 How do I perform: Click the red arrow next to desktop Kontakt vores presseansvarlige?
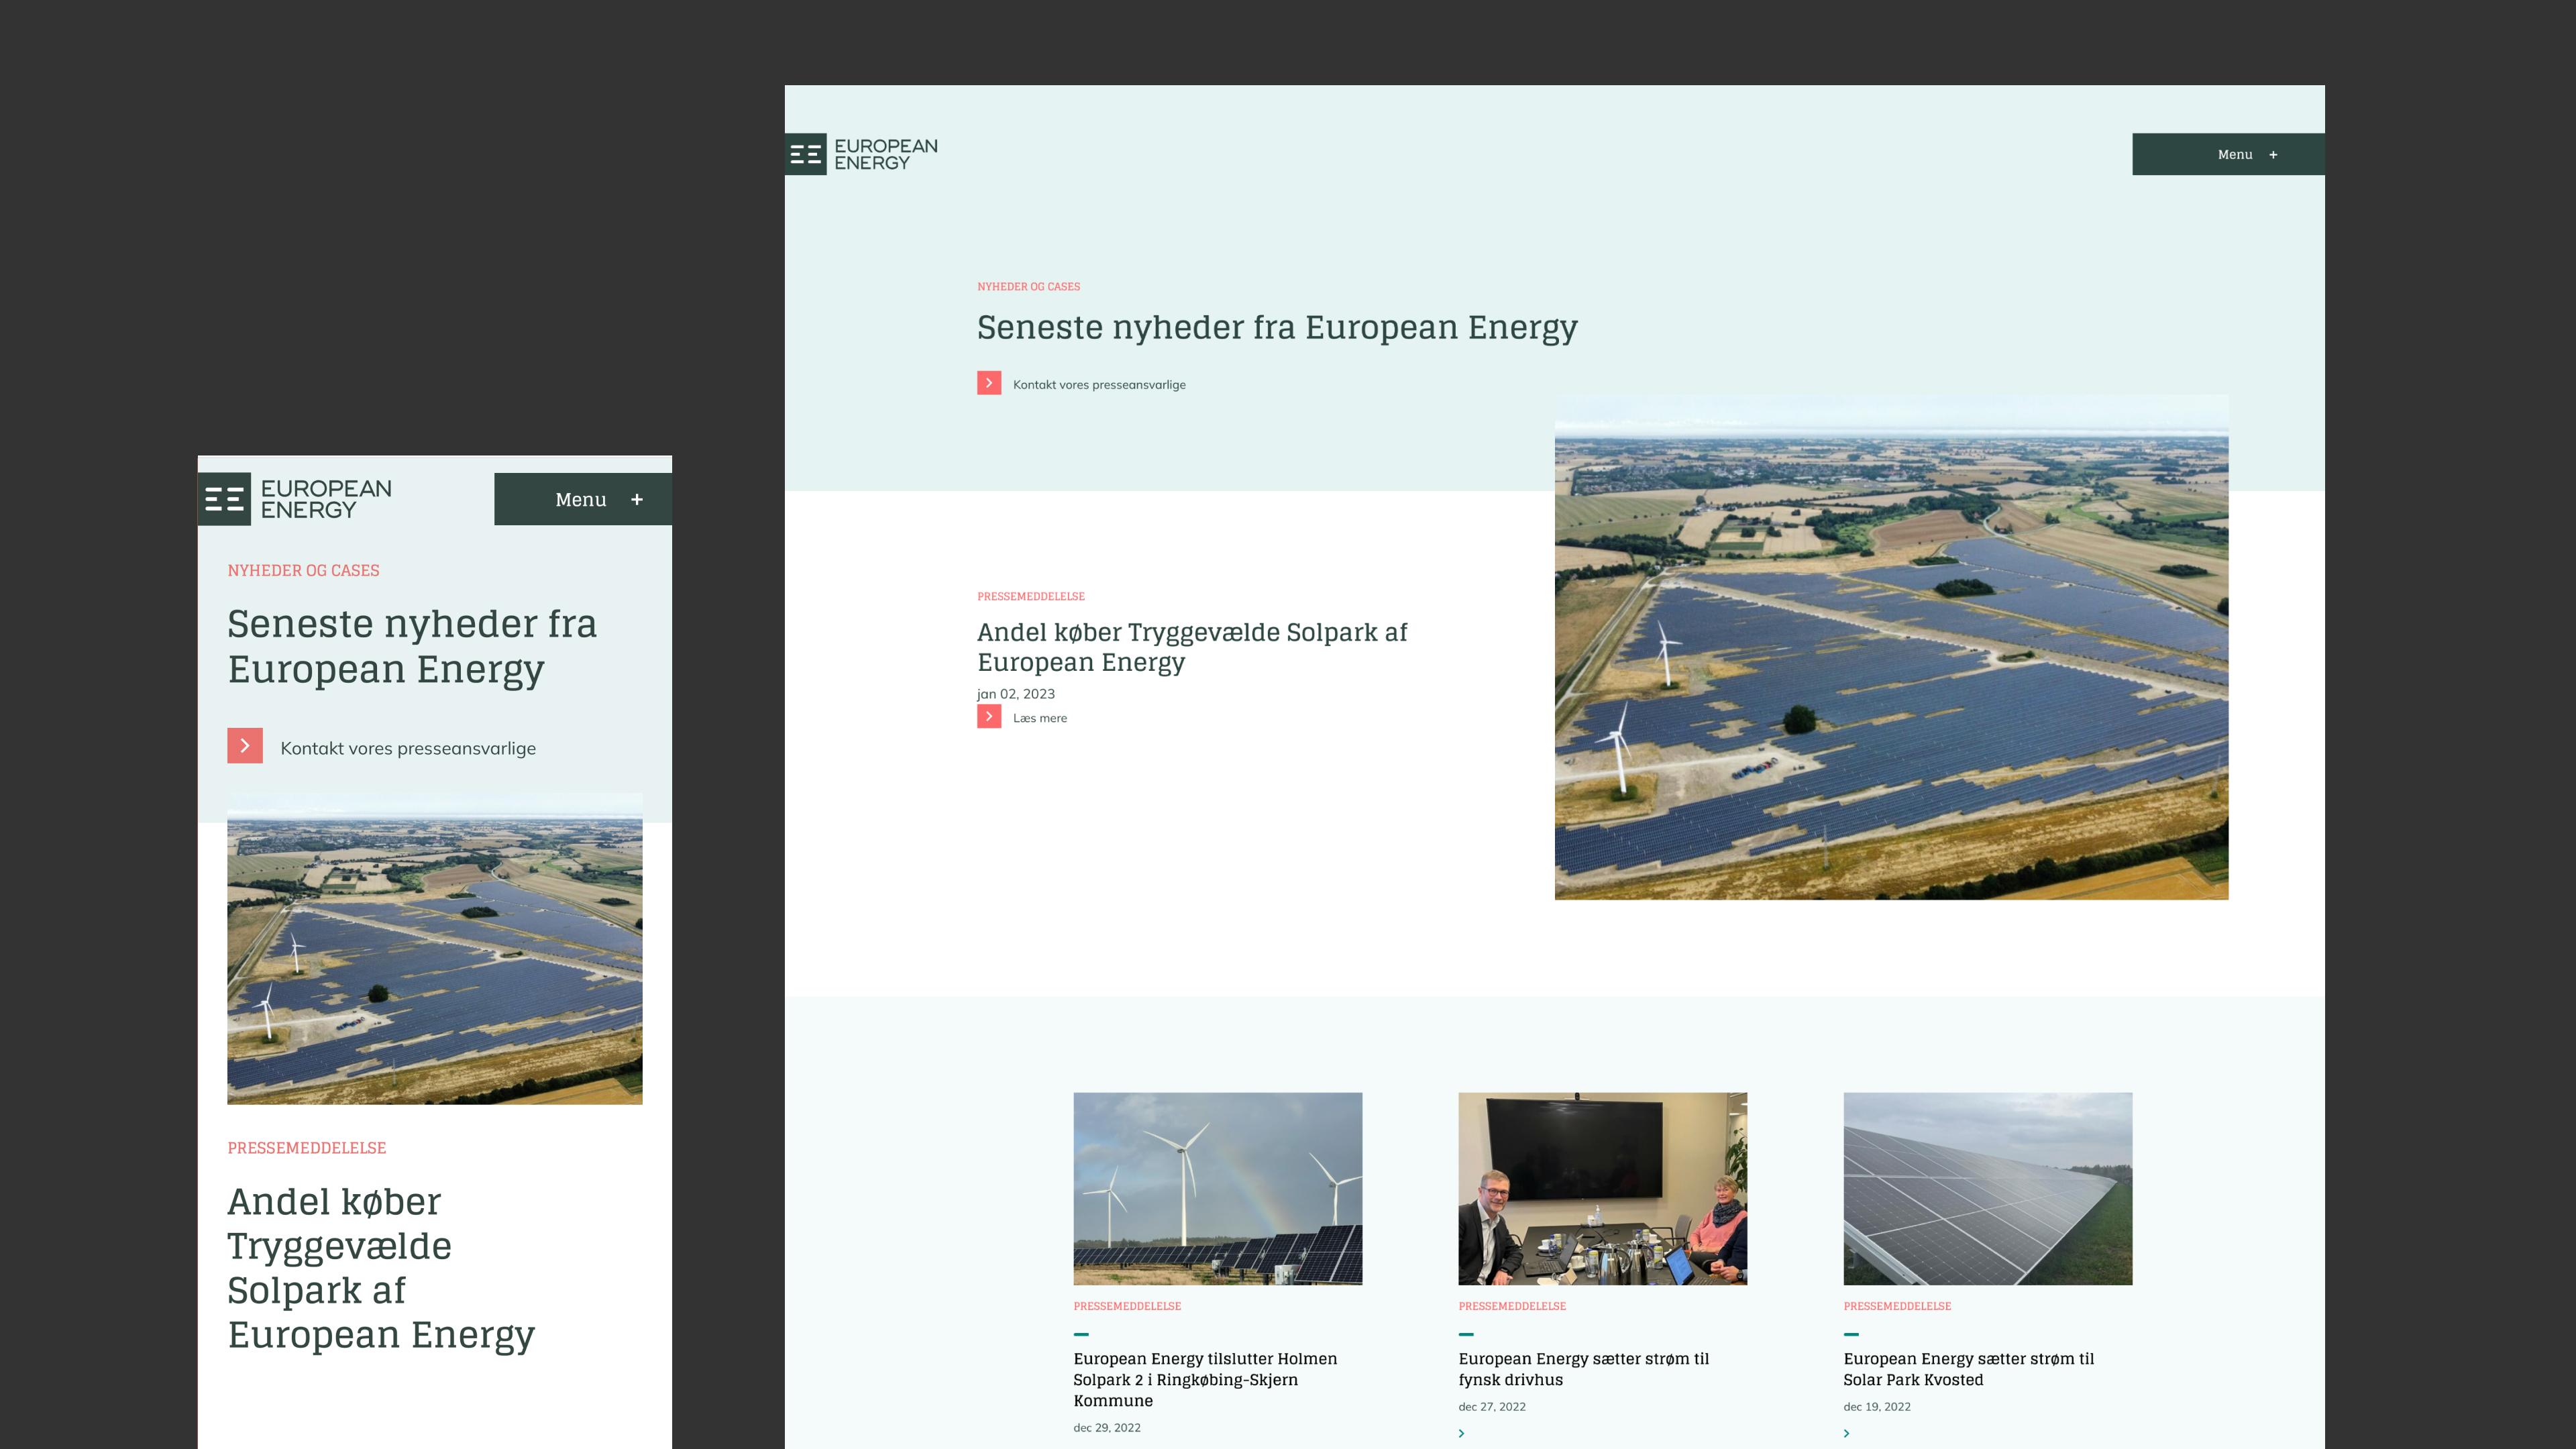(x=989, y=383)
